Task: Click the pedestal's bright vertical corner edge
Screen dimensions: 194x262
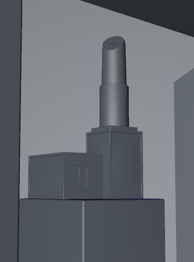Action: pyautogui.click(x=83, y=231)
